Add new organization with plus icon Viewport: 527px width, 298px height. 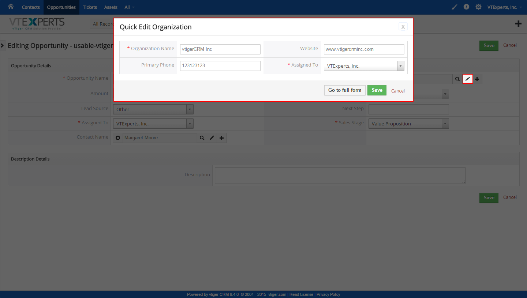point(477,79)
